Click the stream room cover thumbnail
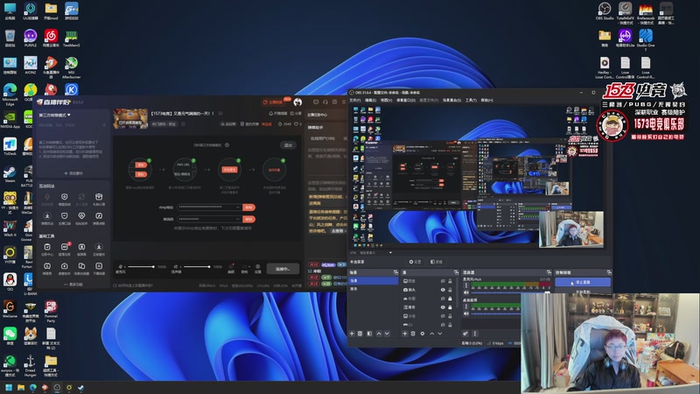This screenshot has height=394, width=700. tap(130, 119)
